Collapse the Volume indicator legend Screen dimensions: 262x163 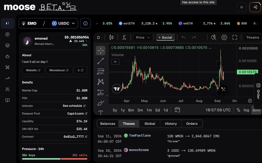coord(115,62)
